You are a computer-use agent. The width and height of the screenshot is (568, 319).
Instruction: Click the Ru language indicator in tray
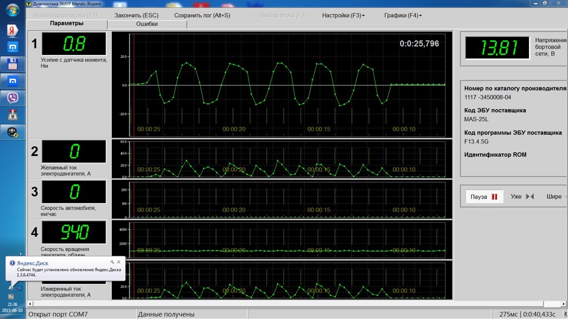tap(11, 296)
